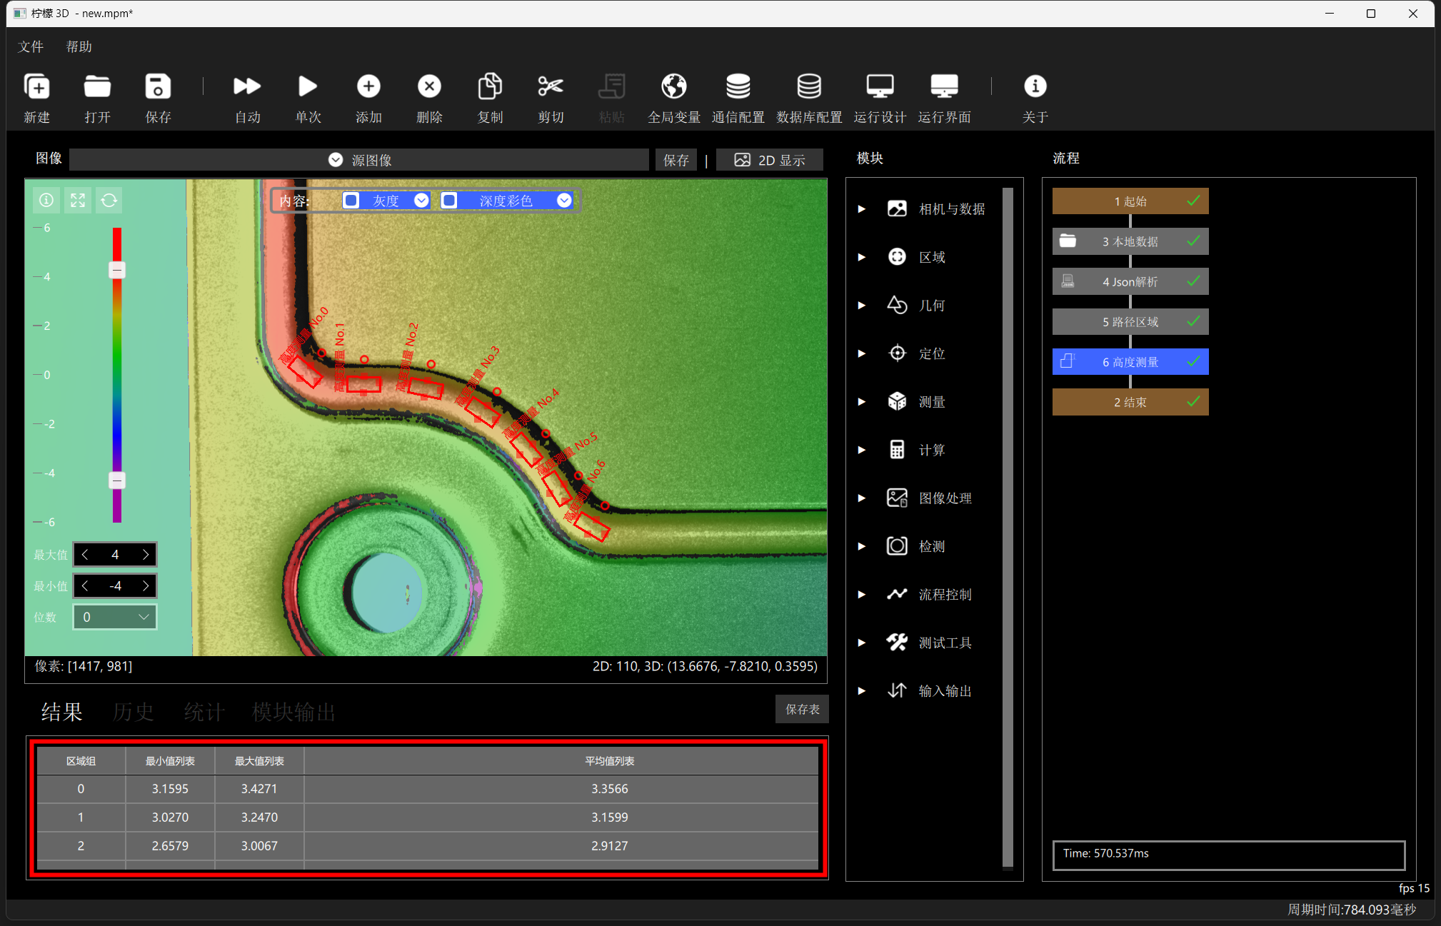The height and width of the screenshot is (926, 1441).
Task: Open 通信配置 communication settings
Action: [738, 86]
